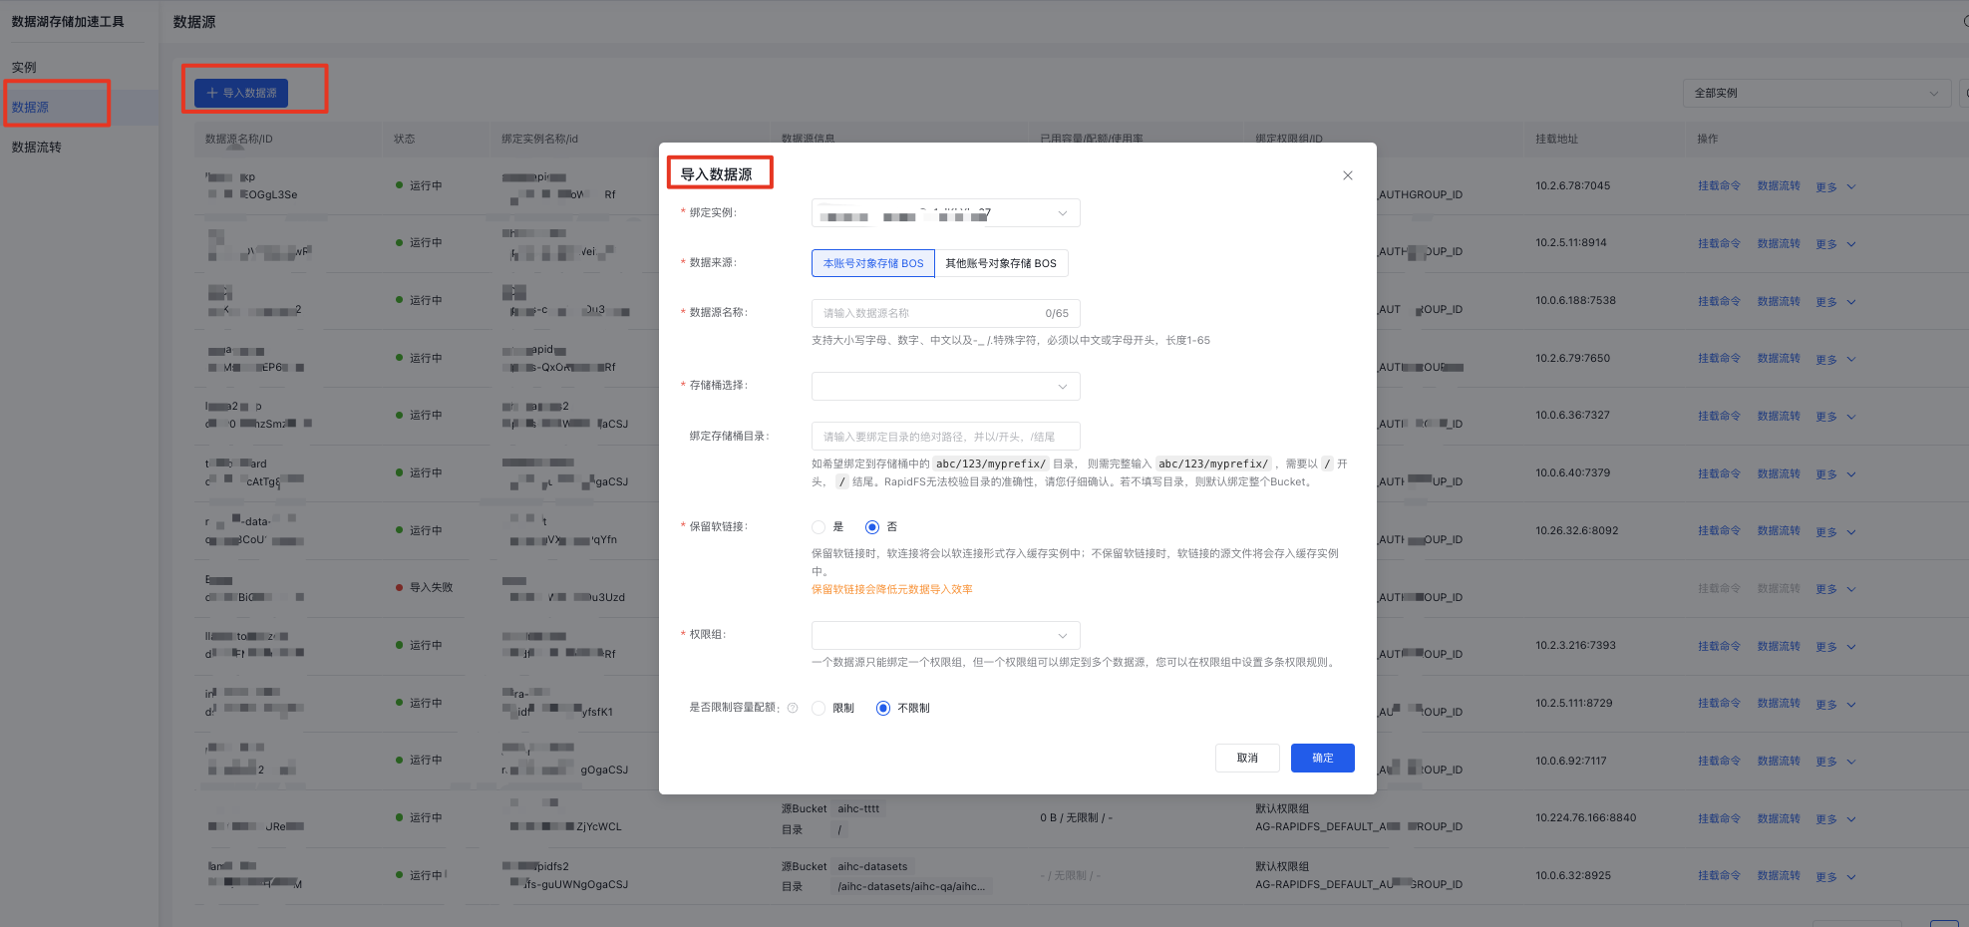
Task: Click the 挂载地址 column header
Action: click(x=1556, y=139)
